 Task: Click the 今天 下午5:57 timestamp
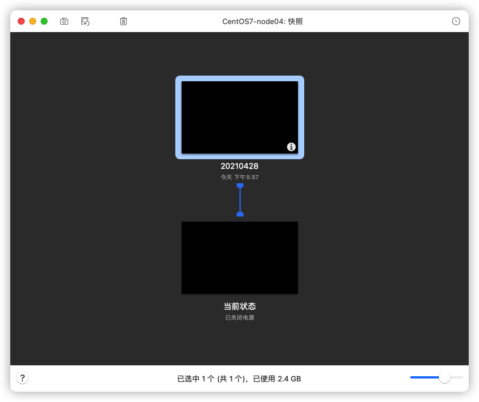(x=239, y=177)
